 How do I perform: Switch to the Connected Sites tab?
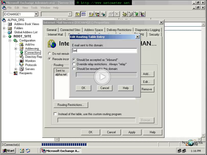70,30
